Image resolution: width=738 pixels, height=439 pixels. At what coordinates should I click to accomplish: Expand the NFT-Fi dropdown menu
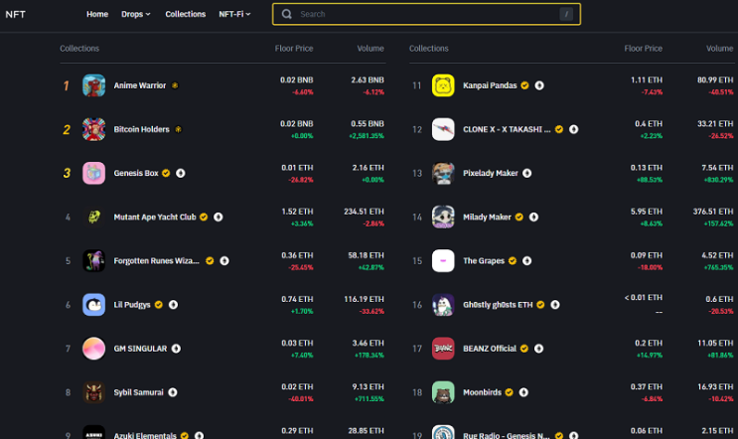(234, 14)
